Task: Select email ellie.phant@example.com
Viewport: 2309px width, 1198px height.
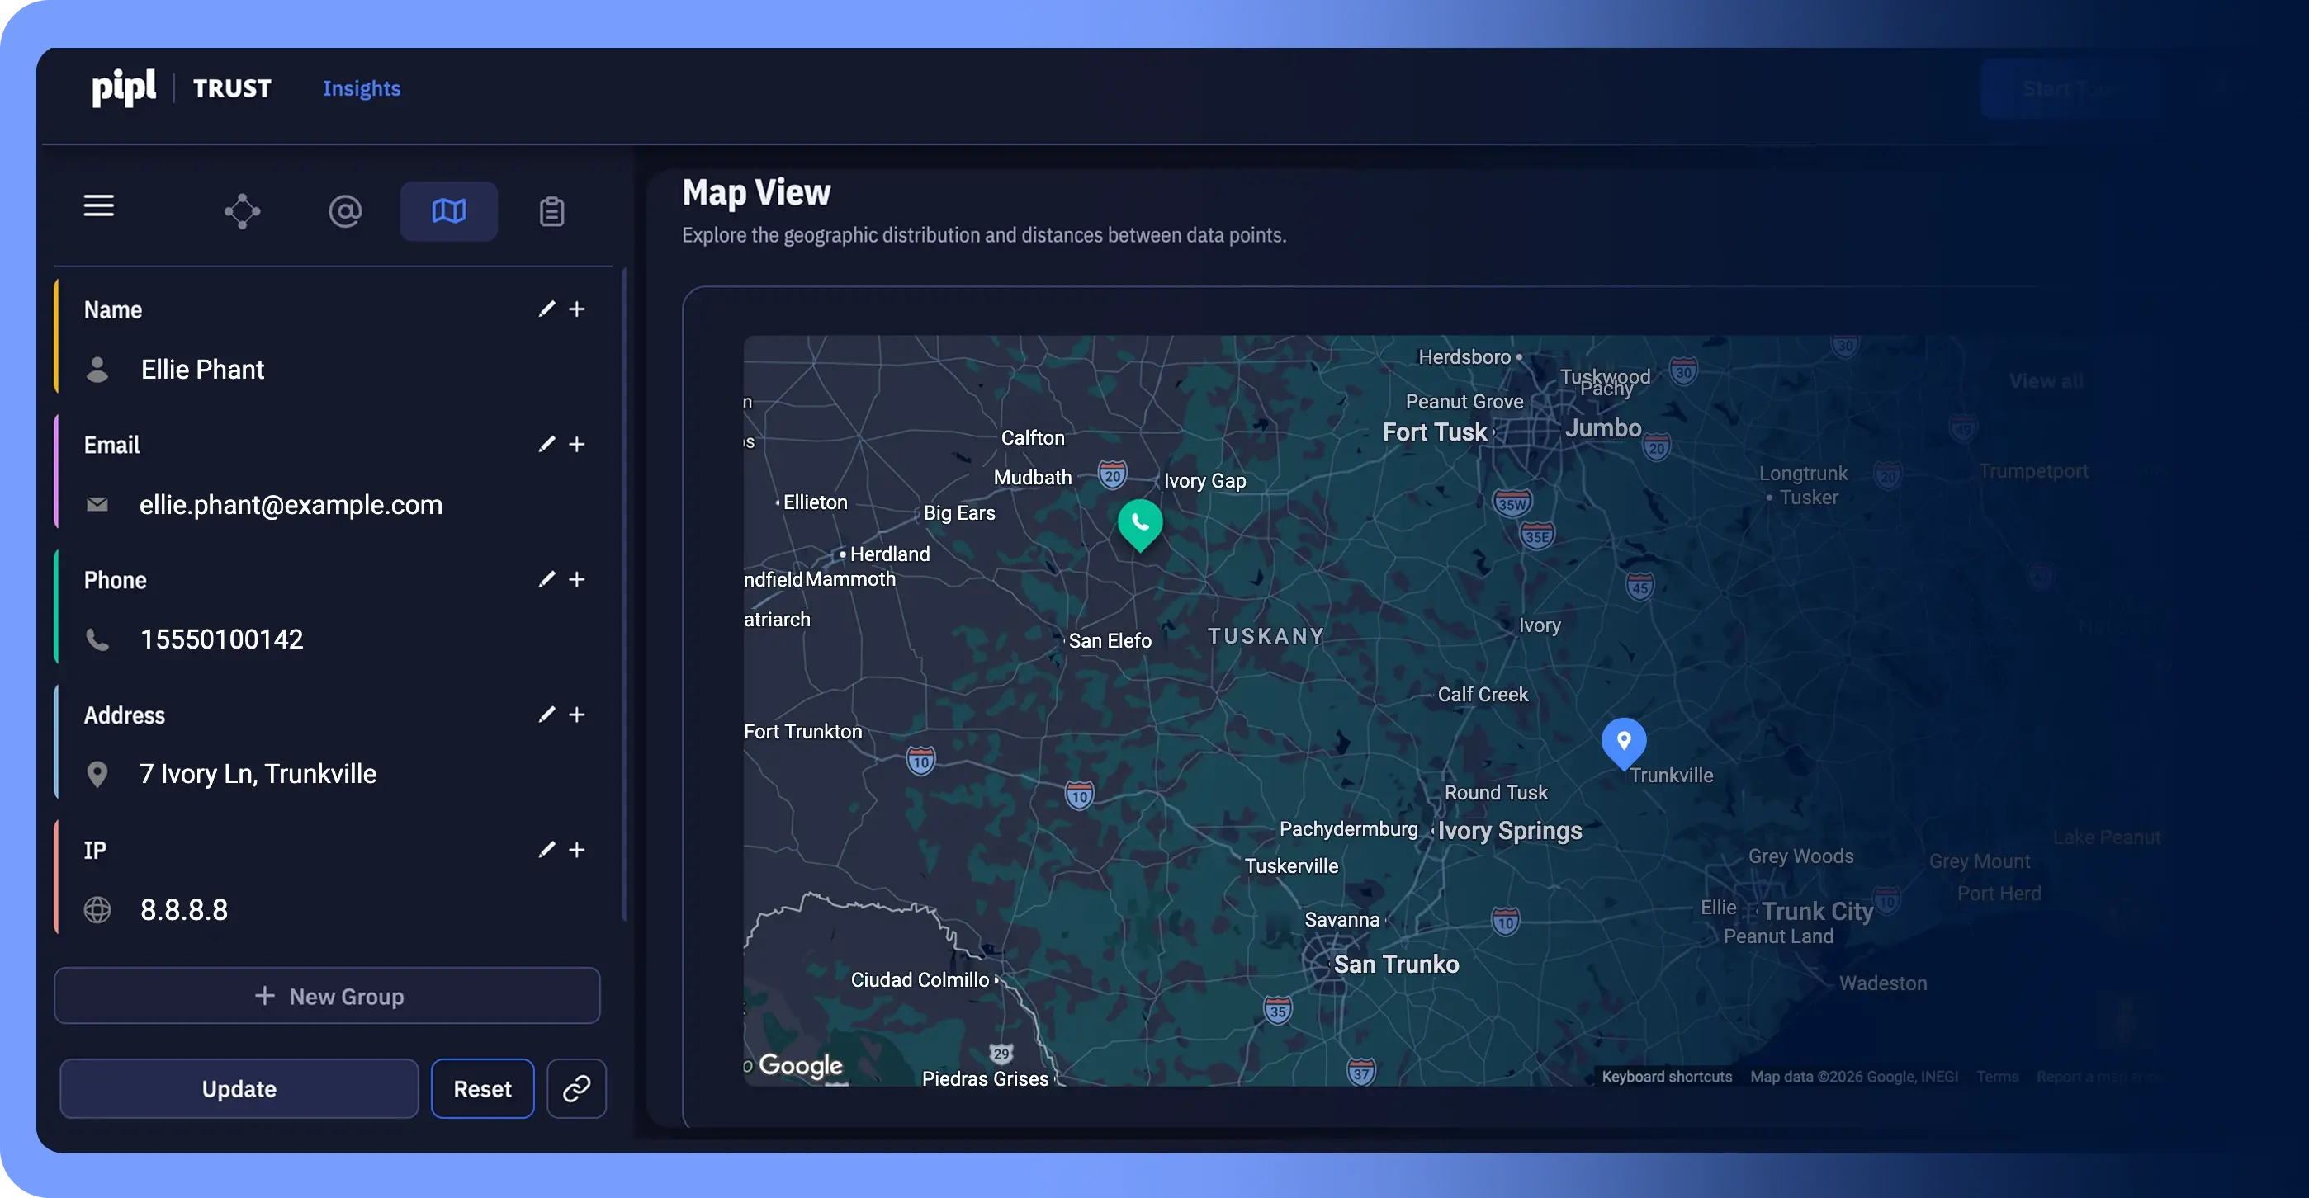Action: [291, 506]
